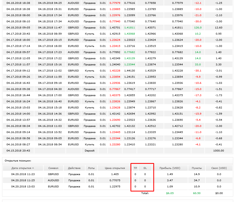Sort open positions by Действие header
244x202 pixels.
pyautogui.click(x=74, y=168)
